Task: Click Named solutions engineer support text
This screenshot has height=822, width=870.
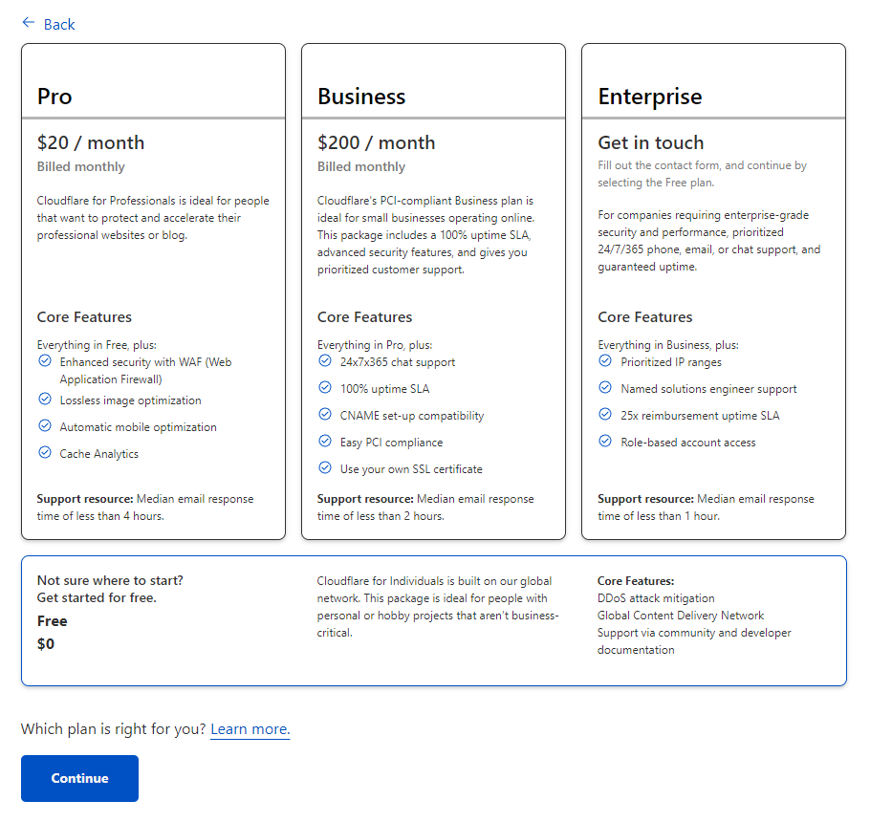Action: pyautogui.click(x=708, y=389)
